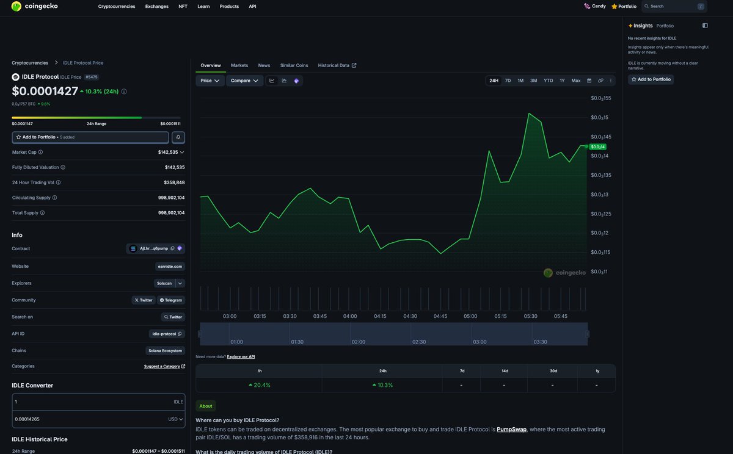The height and width of the screenshot is (454, 733).
Task: Click Add to Portfolio under price
Action: pyautogui.click(x=90, y=137)
